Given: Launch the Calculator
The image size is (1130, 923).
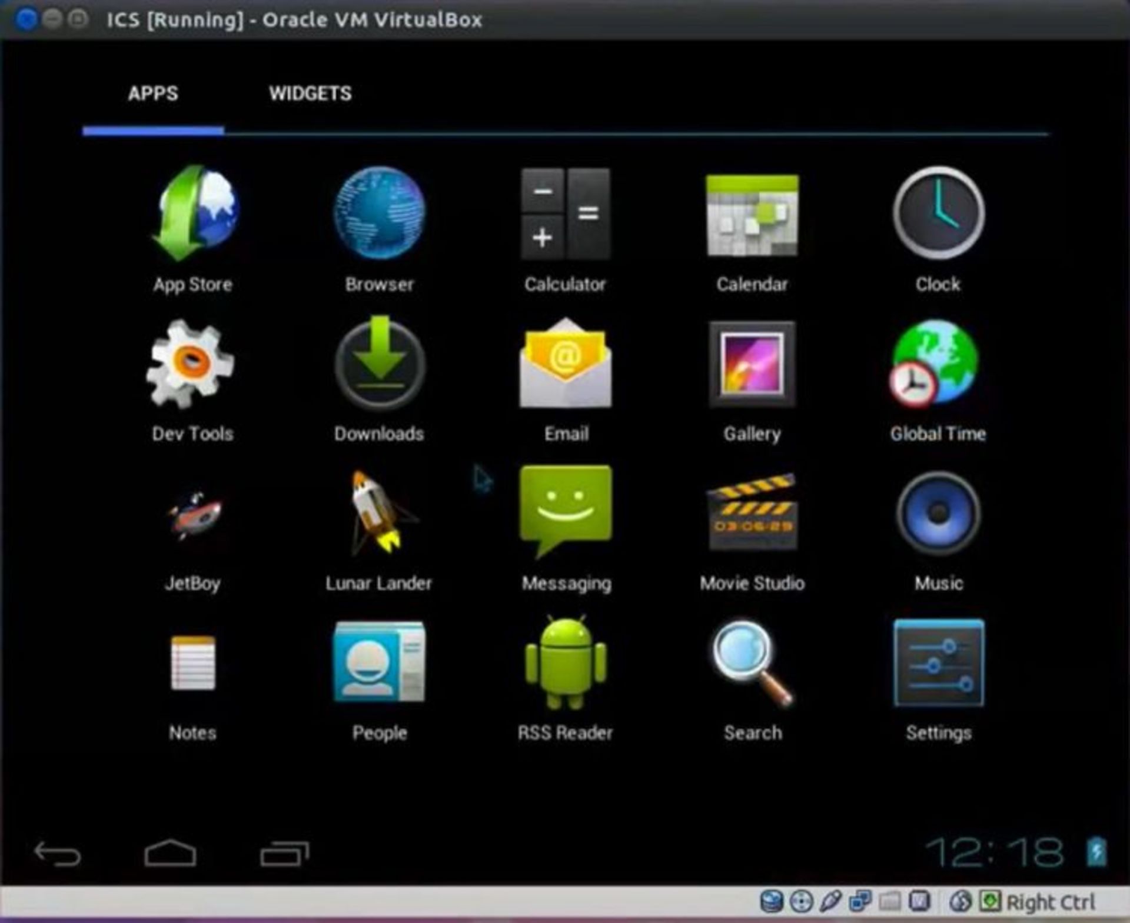Looking at the screenshot, I should (x=565, y=215).
